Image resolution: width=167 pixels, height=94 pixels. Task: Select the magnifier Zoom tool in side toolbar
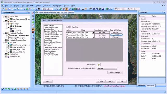pos(33,16)
